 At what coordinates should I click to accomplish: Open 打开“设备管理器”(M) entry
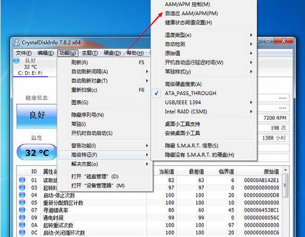(104, 185)
